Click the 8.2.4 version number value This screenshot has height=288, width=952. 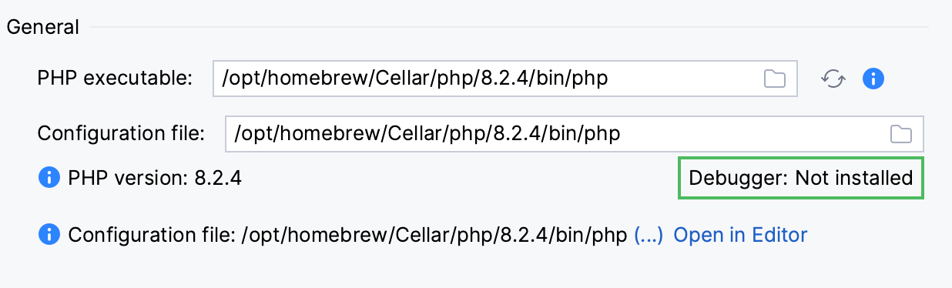218,179
